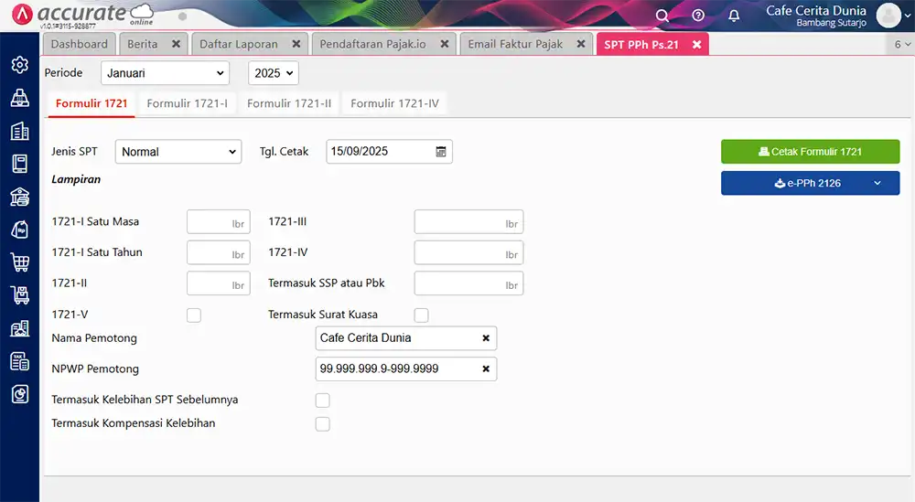The image size is (915, 502).
Task: Enable Termasuk Kompensasi Kelebihan checkbox
Action: (x=323, y=424)
